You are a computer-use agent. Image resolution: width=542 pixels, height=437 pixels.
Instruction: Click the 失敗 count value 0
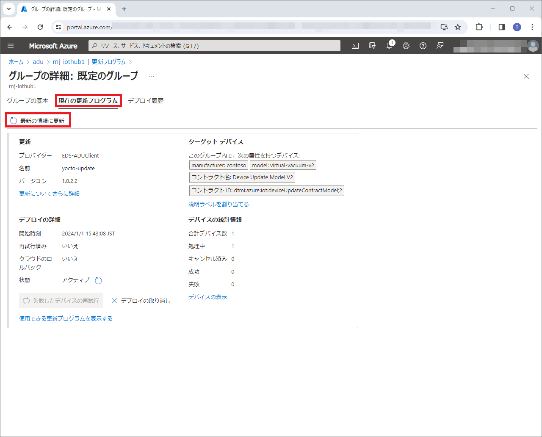point(233,284)
